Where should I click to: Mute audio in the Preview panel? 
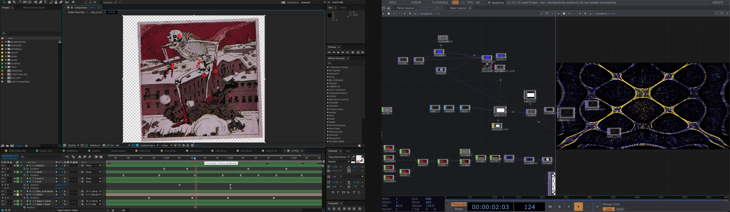click(x=353, y=52)
